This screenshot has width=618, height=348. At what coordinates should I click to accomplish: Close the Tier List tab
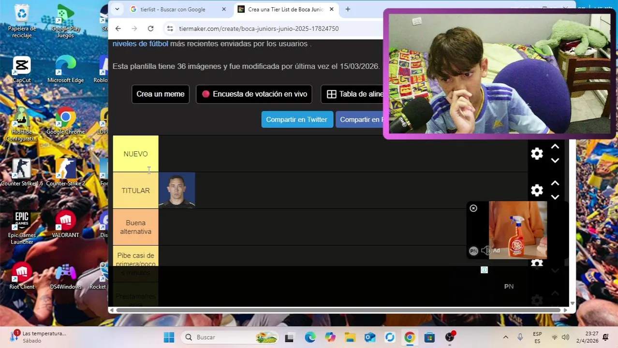tap(332, 9)
